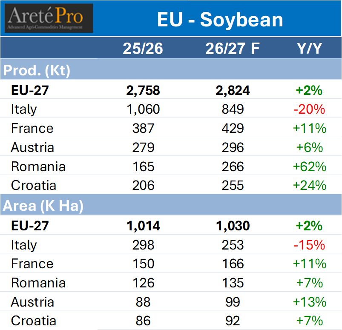Click Italy's -20% production change
Image resolution: width=342 pixels, height=330 pixels.
(309, 109)
